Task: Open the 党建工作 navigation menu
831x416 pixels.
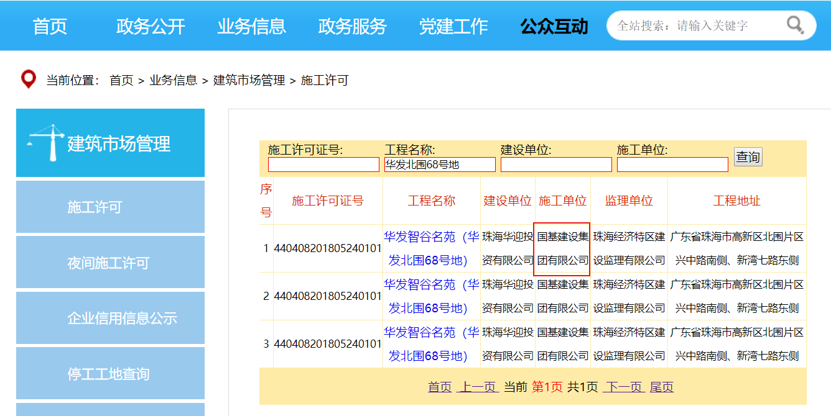Action: tap(453, 26)
